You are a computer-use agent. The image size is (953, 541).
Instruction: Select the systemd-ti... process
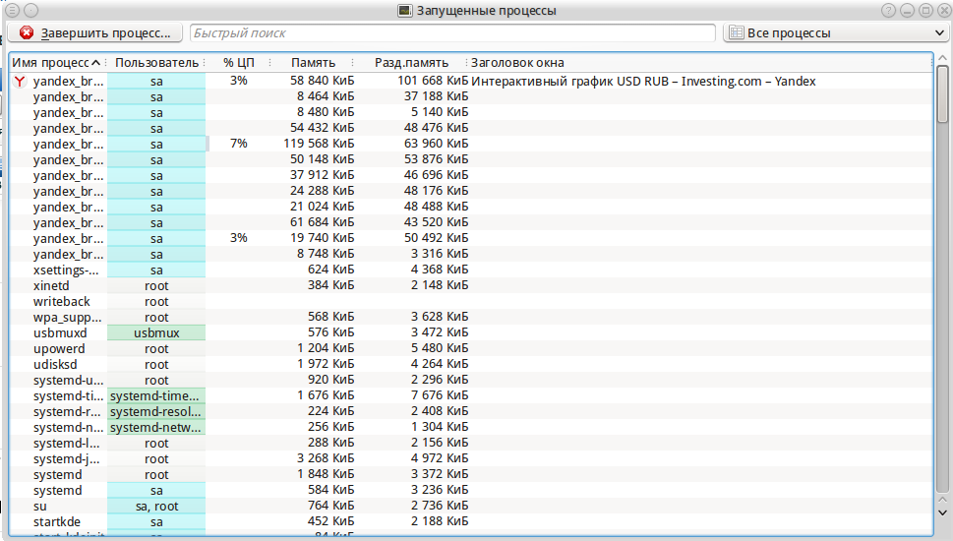[x=471, y=396]
